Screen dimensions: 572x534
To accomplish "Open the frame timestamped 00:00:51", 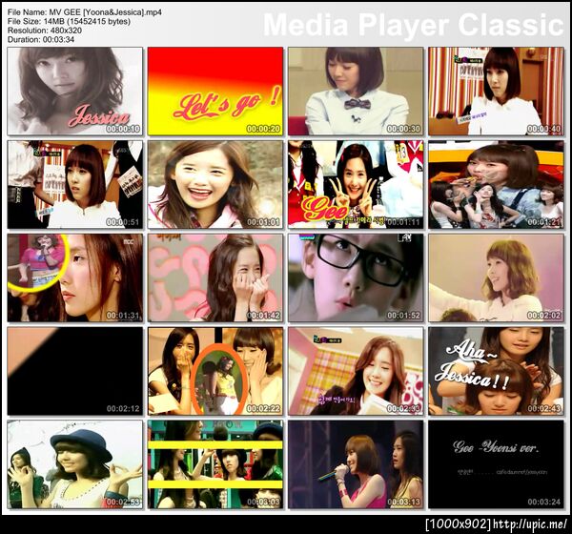I will [x=74, y=185].
